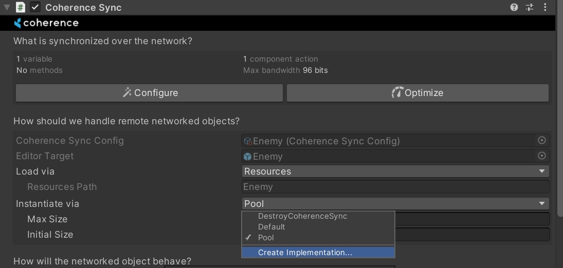Collapse the Coherence Sync component foldout

pos(7,8)
